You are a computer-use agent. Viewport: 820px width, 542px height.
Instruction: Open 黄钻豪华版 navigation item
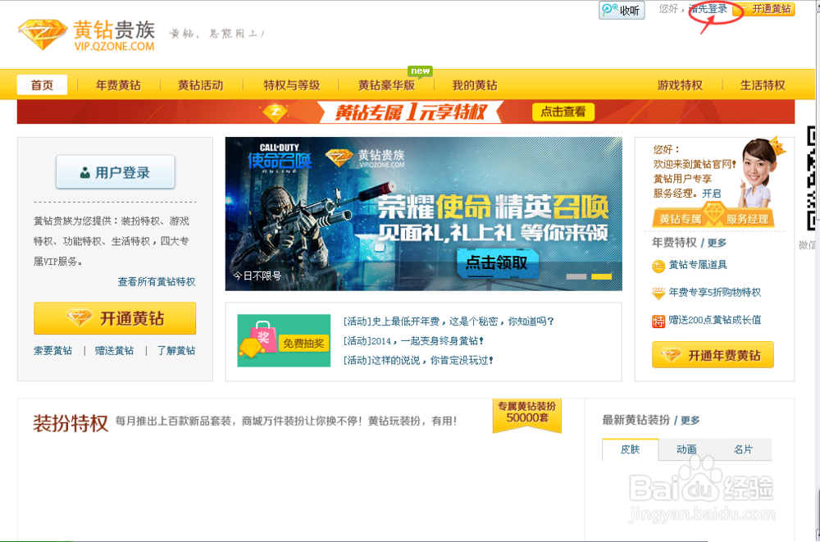(x=386, y=85)
